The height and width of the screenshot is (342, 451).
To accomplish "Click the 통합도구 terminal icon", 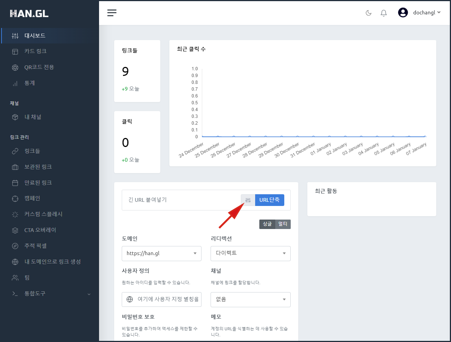I will 15,293.
